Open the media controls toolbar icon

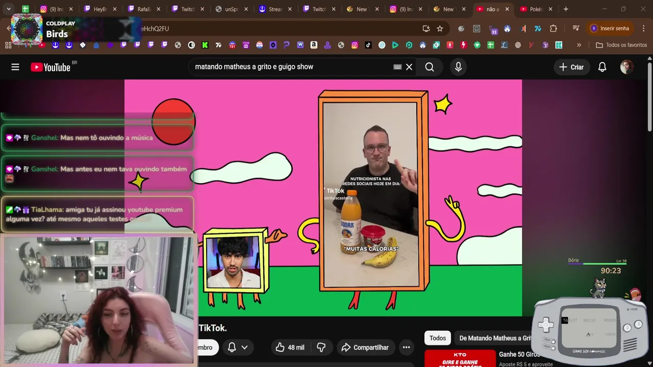pyautogui.click(x=576, y=29)
